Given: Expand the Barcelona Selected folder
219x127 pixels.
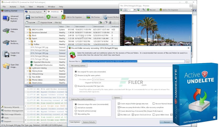Looking at the screenshot, I should [x=27, y=33].
